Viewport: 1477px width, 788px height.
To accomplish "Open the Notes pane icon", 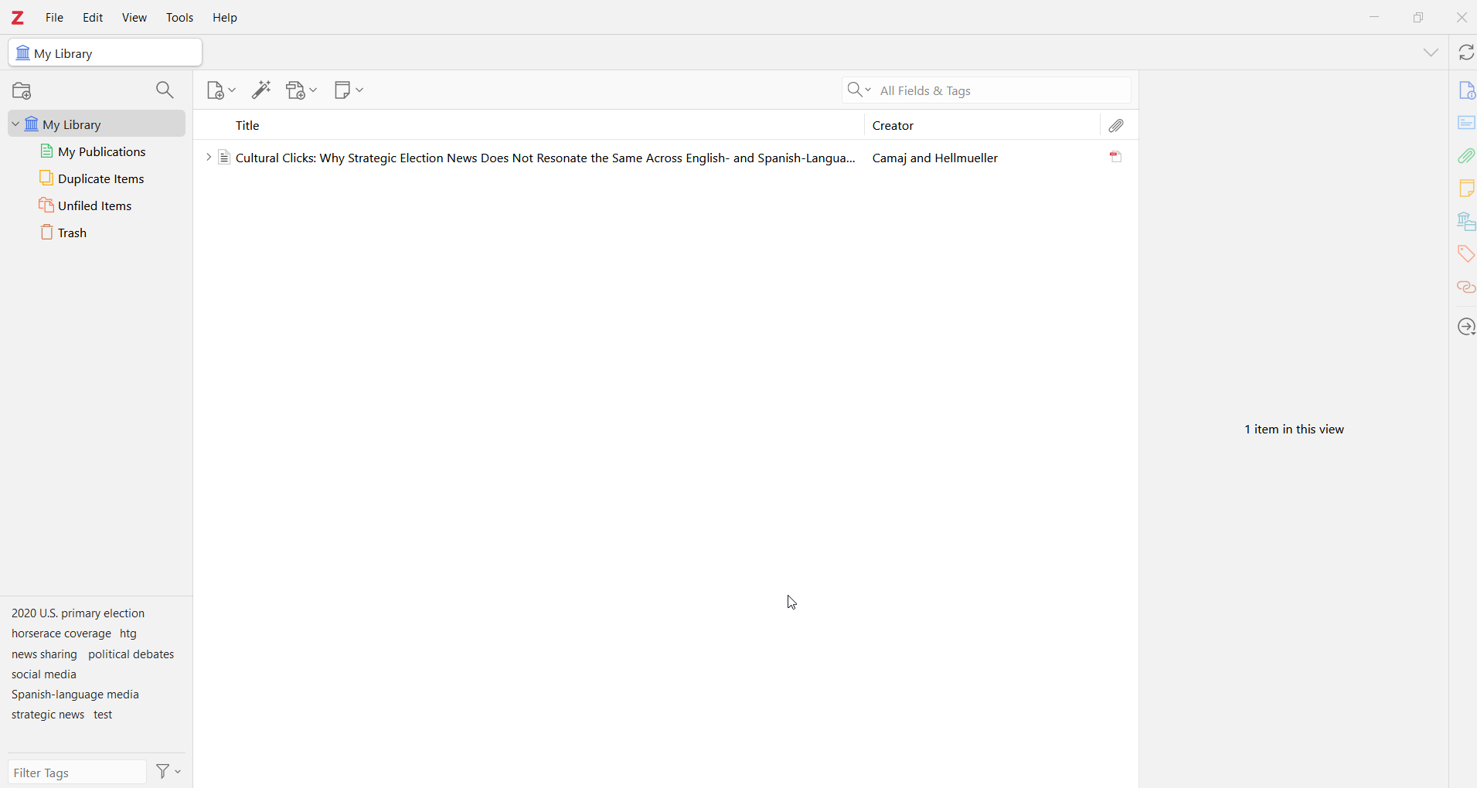I will 1466,189.
